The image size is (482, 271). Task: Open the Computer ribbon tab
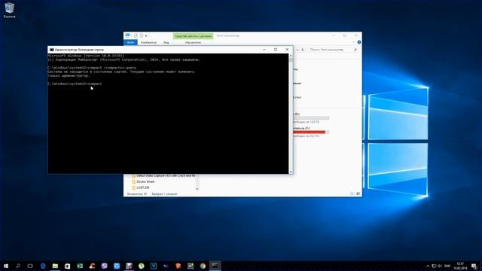(x=148, y=42)
